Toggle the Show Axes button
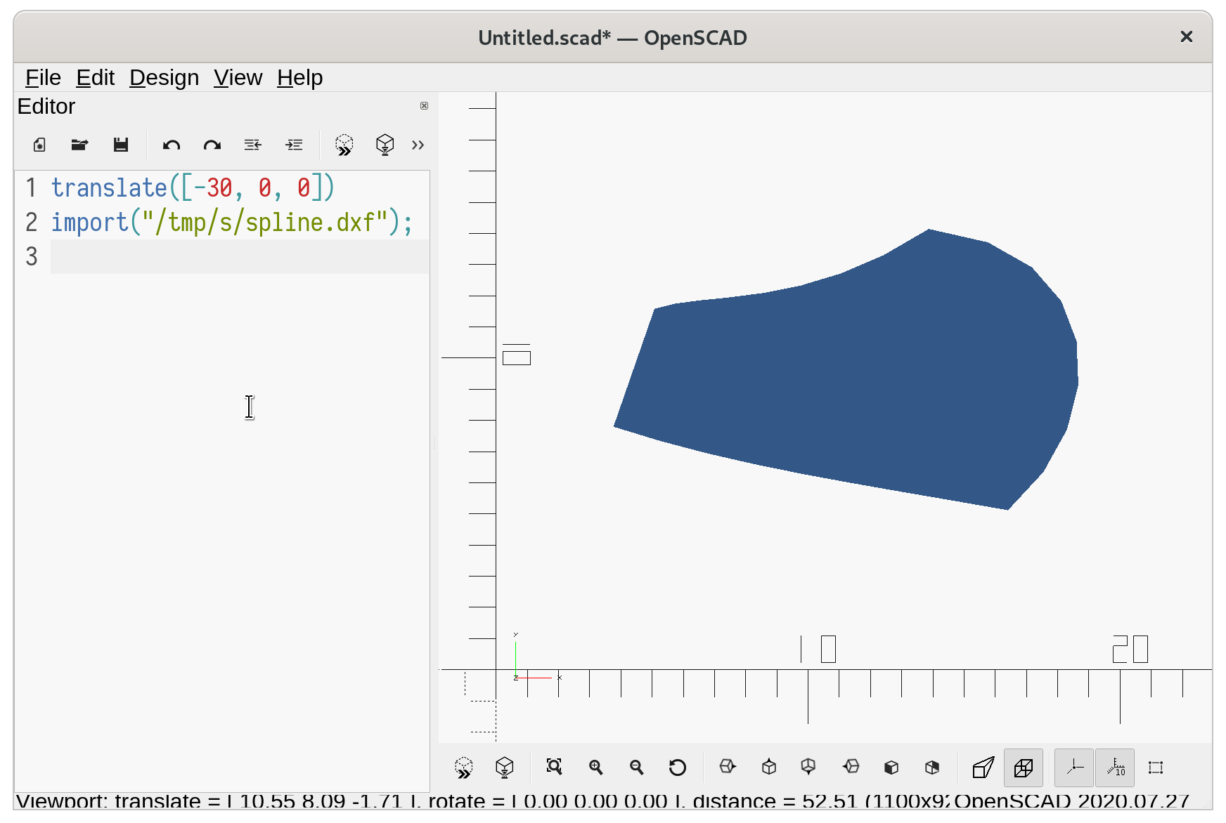Viewport: 1226px width, 823px height. [1074, 768]
